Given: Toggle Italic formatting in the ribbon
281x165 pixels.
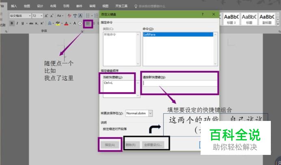Looking at the screenshot, I should click(17, 23).
